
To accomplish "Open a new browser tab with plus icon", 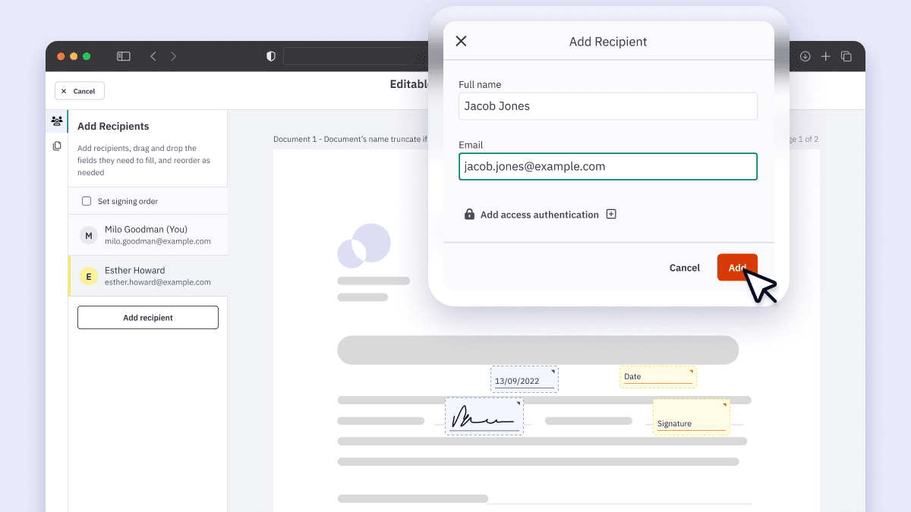I will coord(826,56).
